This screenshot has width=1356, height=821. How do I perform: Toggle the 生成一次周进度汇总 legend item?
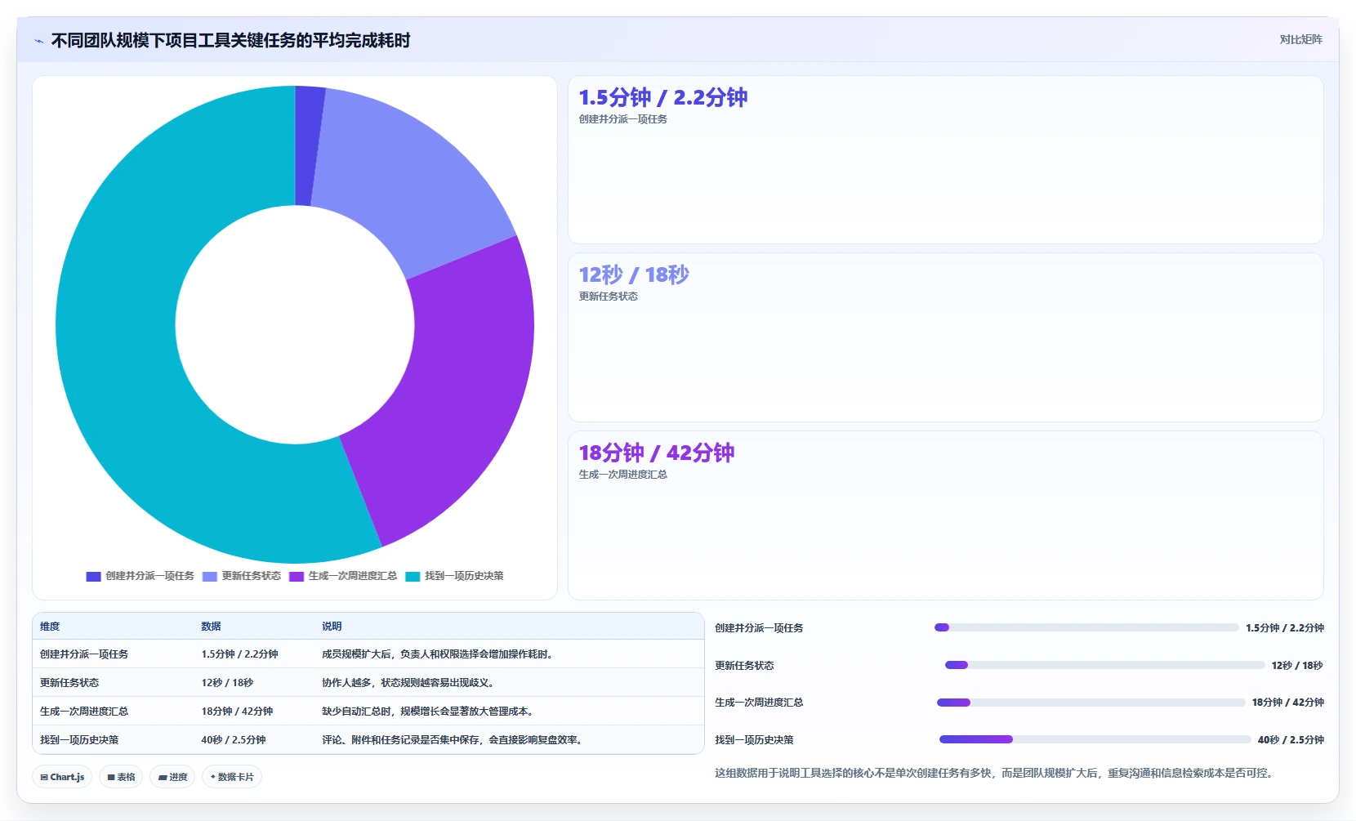[x=343, y=576]
